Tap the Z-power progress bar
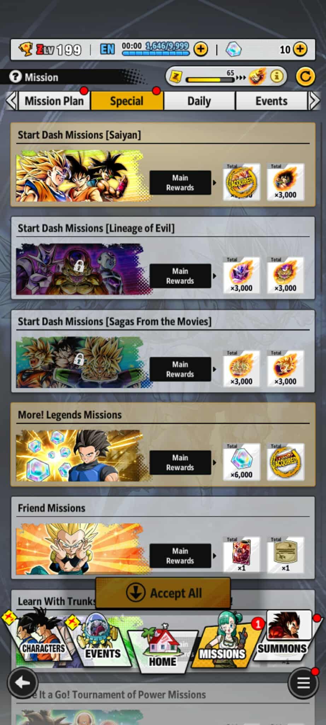The width and height of the screenshot is (326, 725). coord(210,79)
